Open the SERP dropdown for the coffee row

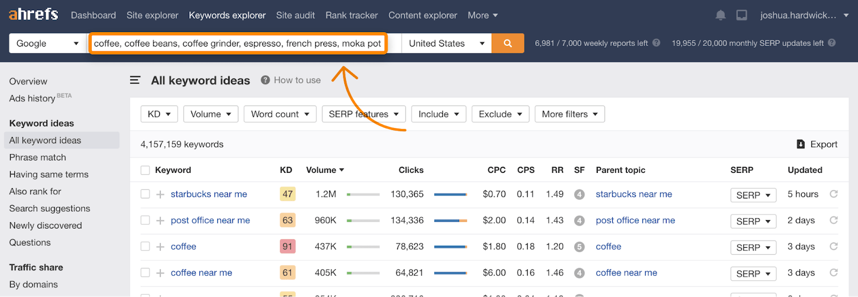(x=753, y=247)
